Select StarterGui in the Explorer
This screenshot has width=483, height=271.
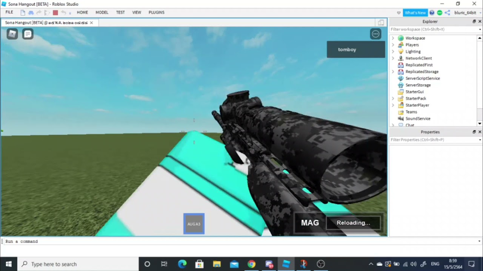(x=414, y=92)
